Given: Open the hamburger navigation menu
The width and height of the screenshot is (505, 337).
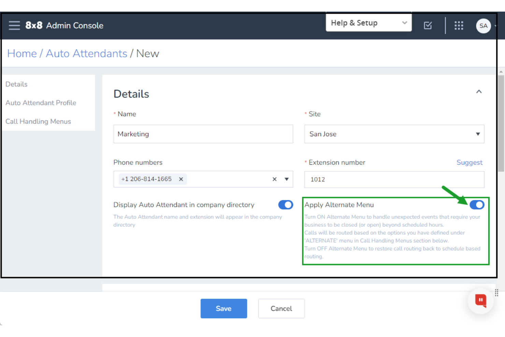Looking at the screenshot, I should pyautogui.click(x=14, y=25).
